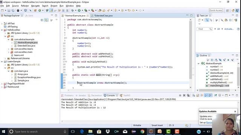Click the Run Last Tool external tools icon
241x135 pixels.
[x=93, y=10]
